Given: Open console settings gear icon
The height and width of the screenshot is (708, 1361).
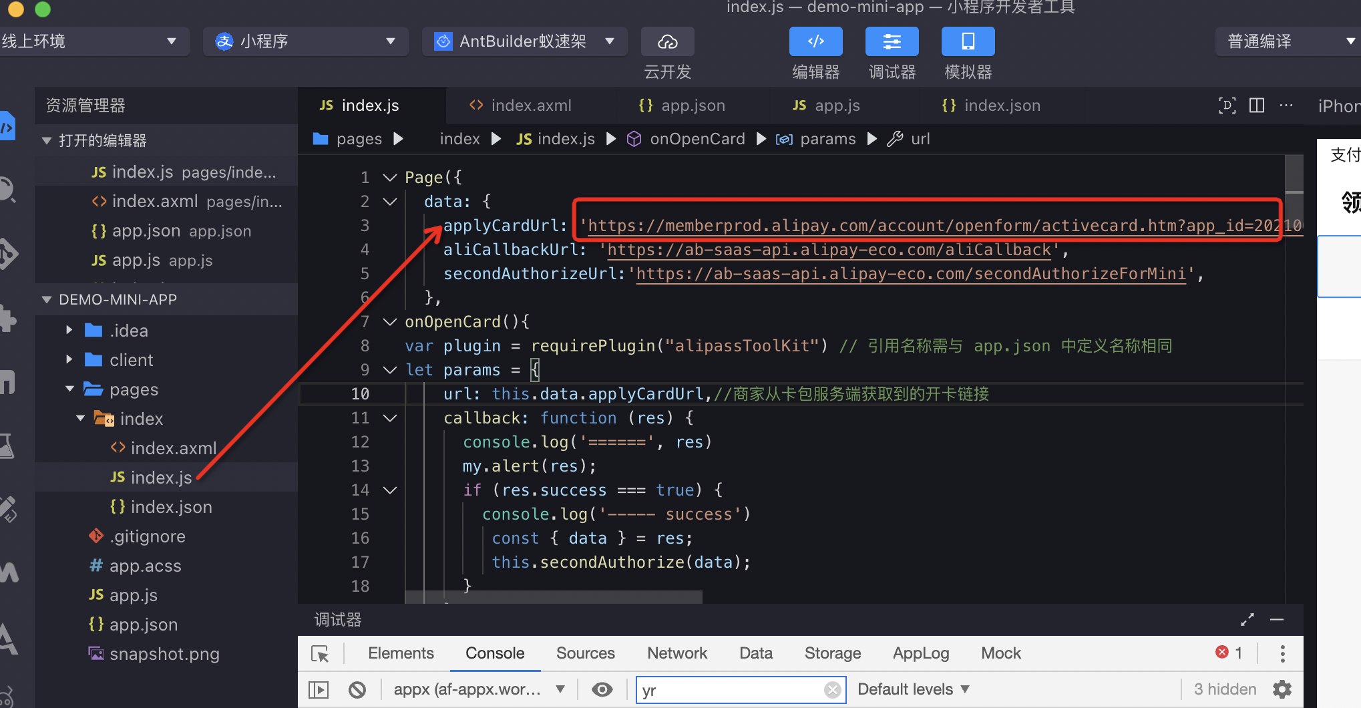Looking at the screenshot, I should point(1282,689).
